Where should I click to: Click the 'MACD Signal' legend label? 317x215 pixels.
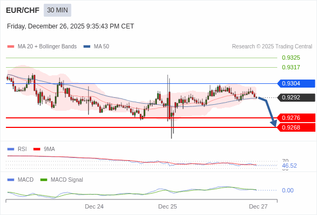coord(67,180)
